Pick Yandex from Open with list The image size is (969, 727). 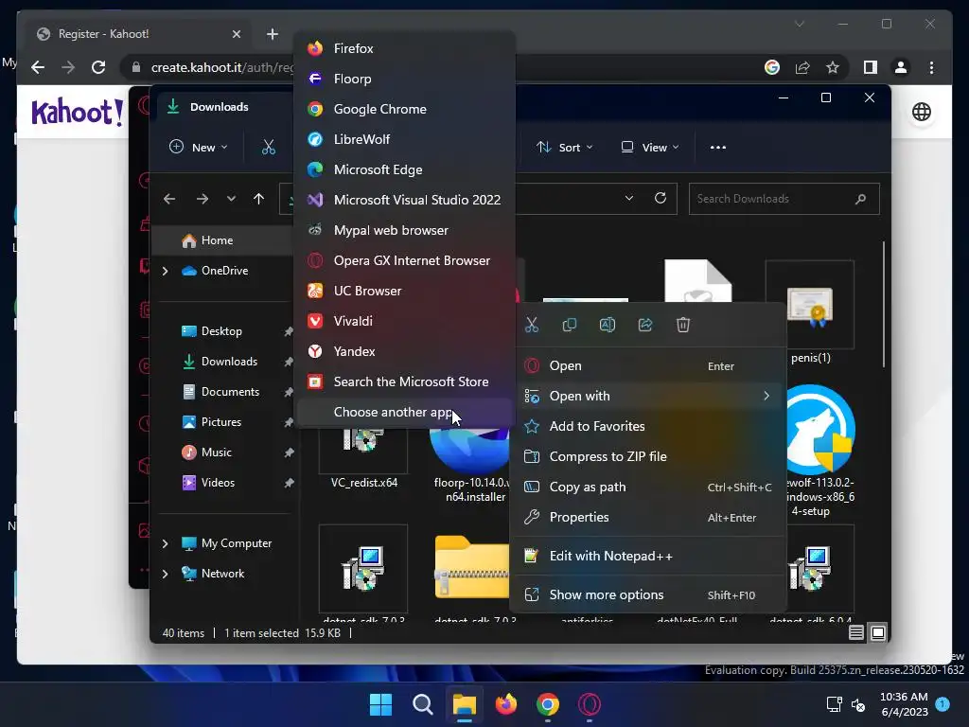pos(405,351)
